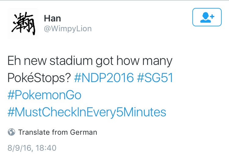This screenshot has width=229, height=158.
Task: Visit the @WimpyLion handle
Action: click(x=68, y=29)
